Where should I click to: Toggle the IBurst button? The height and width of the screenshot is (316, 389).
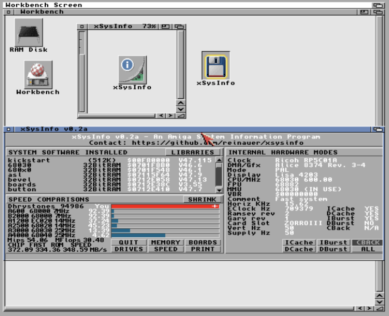[333, 243]
